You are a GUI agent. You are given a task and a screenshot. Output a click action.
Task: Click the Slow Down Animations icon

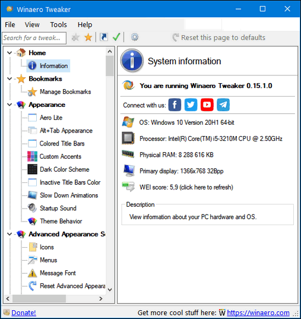point(32,195)
